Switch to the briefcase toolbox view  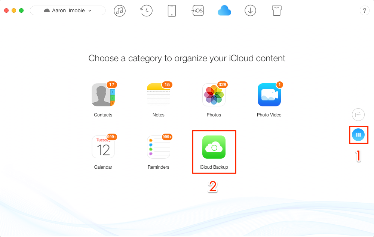pyautogui.click(x=358, y=115)
